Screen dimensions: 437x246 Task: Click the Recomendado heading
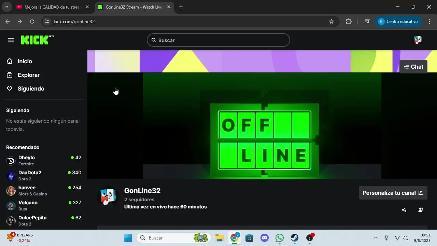pyautogui.click(x=23, y=147)
